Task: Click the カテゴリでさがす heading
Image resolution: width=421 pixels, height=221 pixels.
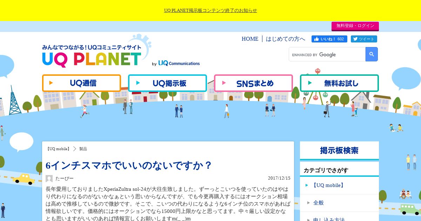Action: click(326, 170)
